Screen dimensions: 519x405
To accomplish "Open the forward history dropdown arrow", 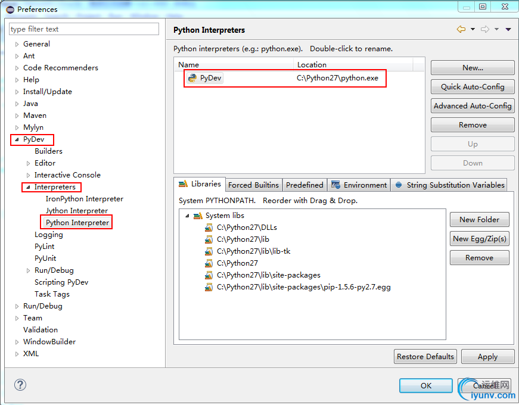I will click(x=496, y=29).
